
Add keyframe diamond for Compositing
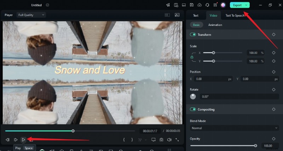click(273, 109)
